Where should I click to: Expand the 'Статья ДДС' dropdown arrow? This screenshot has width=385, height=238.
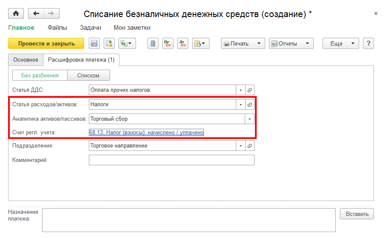(x=241, y=90)
